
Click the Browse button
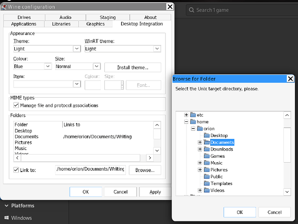(145, 170)
